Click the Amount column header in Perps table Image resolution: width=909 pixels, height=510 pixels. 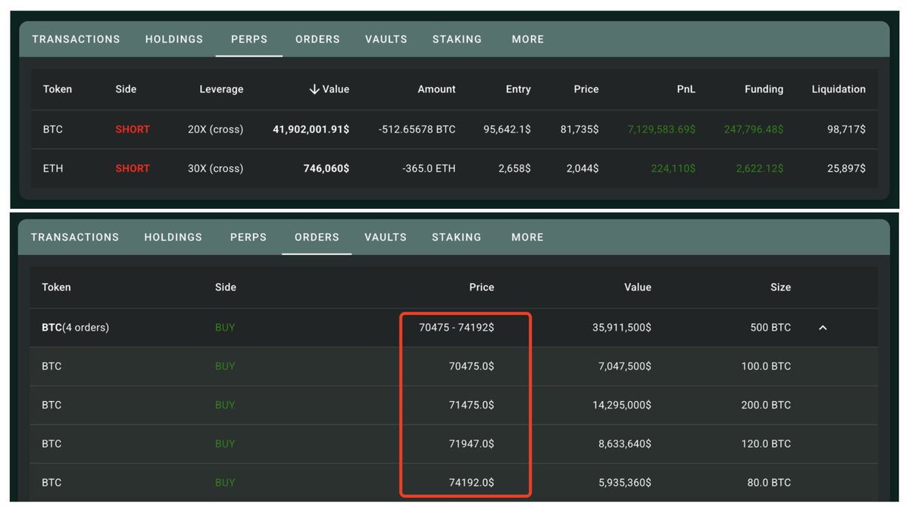[x=436, y=89]
